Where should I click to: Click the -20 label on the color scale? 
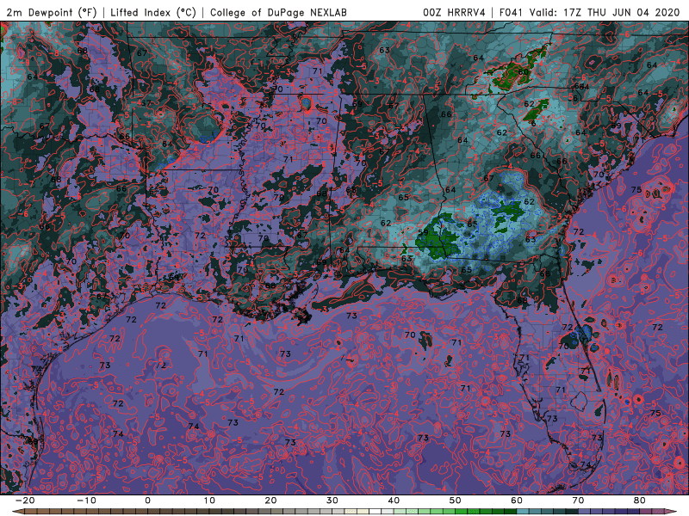coord(25,501)
